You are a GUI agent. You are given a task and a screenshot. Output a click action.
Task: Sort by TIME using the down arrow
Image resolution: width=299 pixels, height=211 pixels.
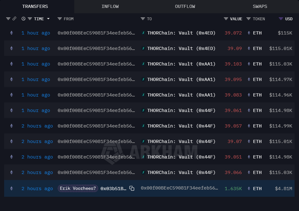tap(48, 19)
